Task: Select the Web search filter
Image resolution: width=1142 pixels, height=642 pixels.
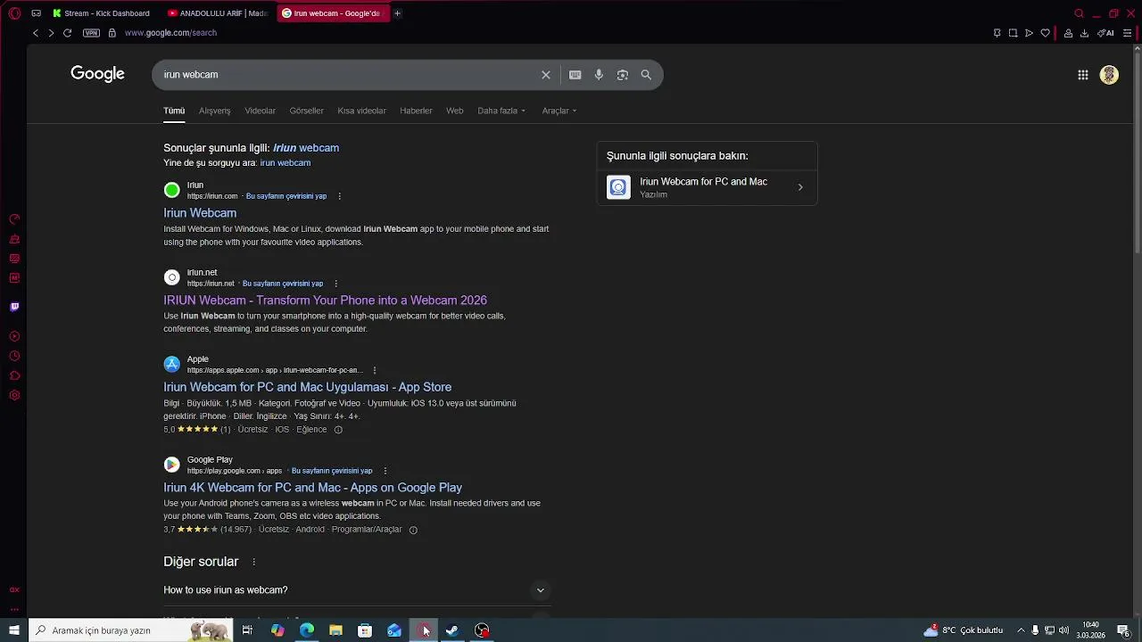Action: 454,111
